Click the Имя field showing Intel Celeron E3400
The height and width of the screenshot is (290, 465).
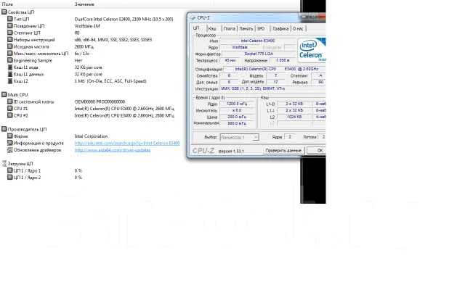point(258,41)
